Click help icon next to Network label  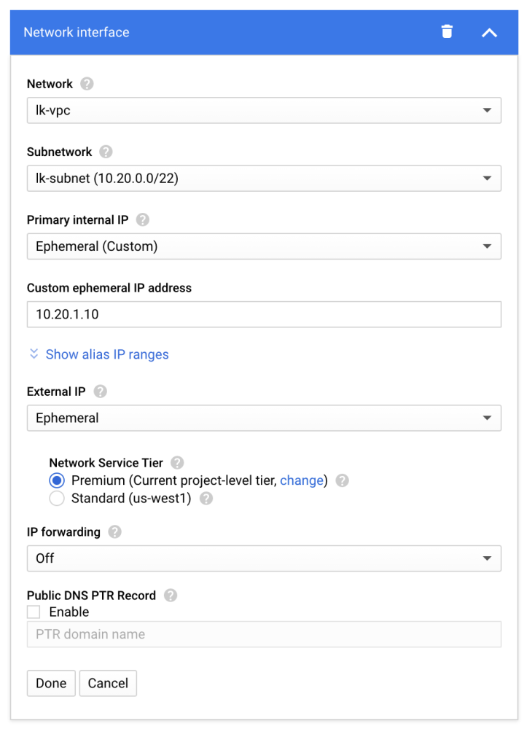tap(87, 84)
